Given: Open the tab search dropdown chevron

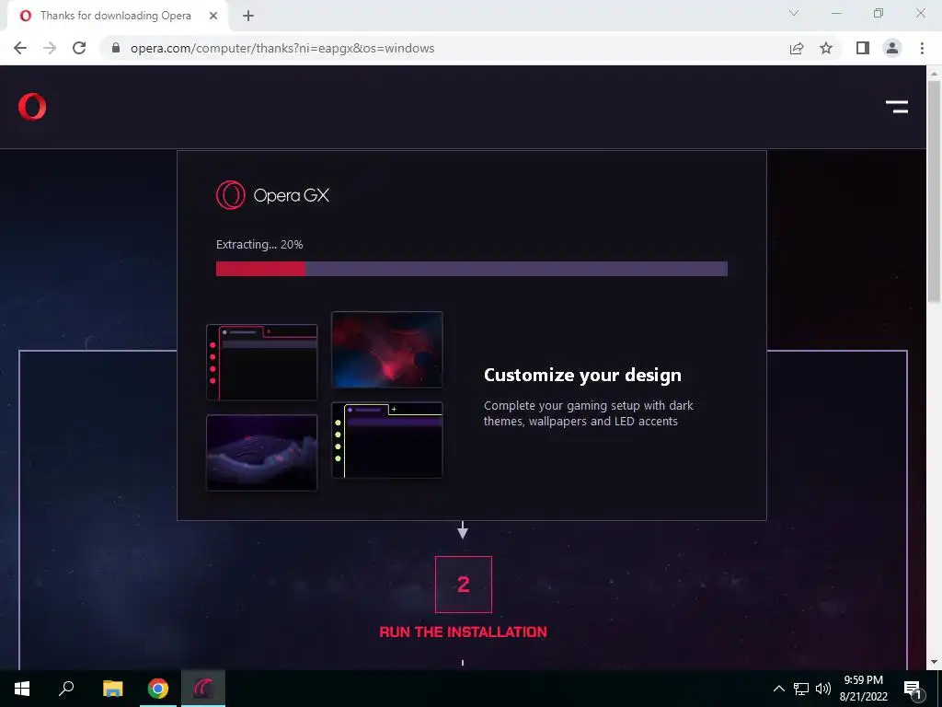Looking at the screenshot, I should click(794, 13).
